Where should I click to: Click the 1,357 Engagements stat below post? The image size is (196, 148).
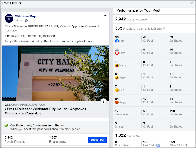[x=58, y=139]
